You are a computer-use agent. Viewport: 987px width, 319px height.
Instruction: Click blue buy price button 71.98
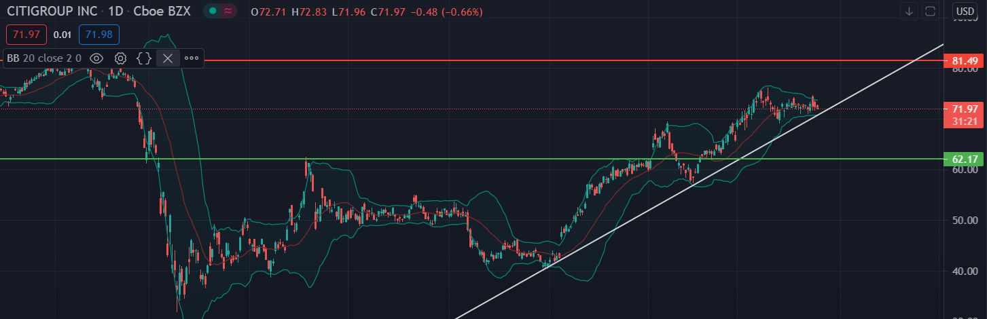[99, 34]
